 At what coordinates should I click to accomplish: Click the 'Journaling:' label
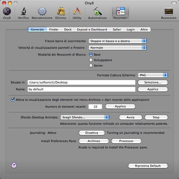(38, 133)
